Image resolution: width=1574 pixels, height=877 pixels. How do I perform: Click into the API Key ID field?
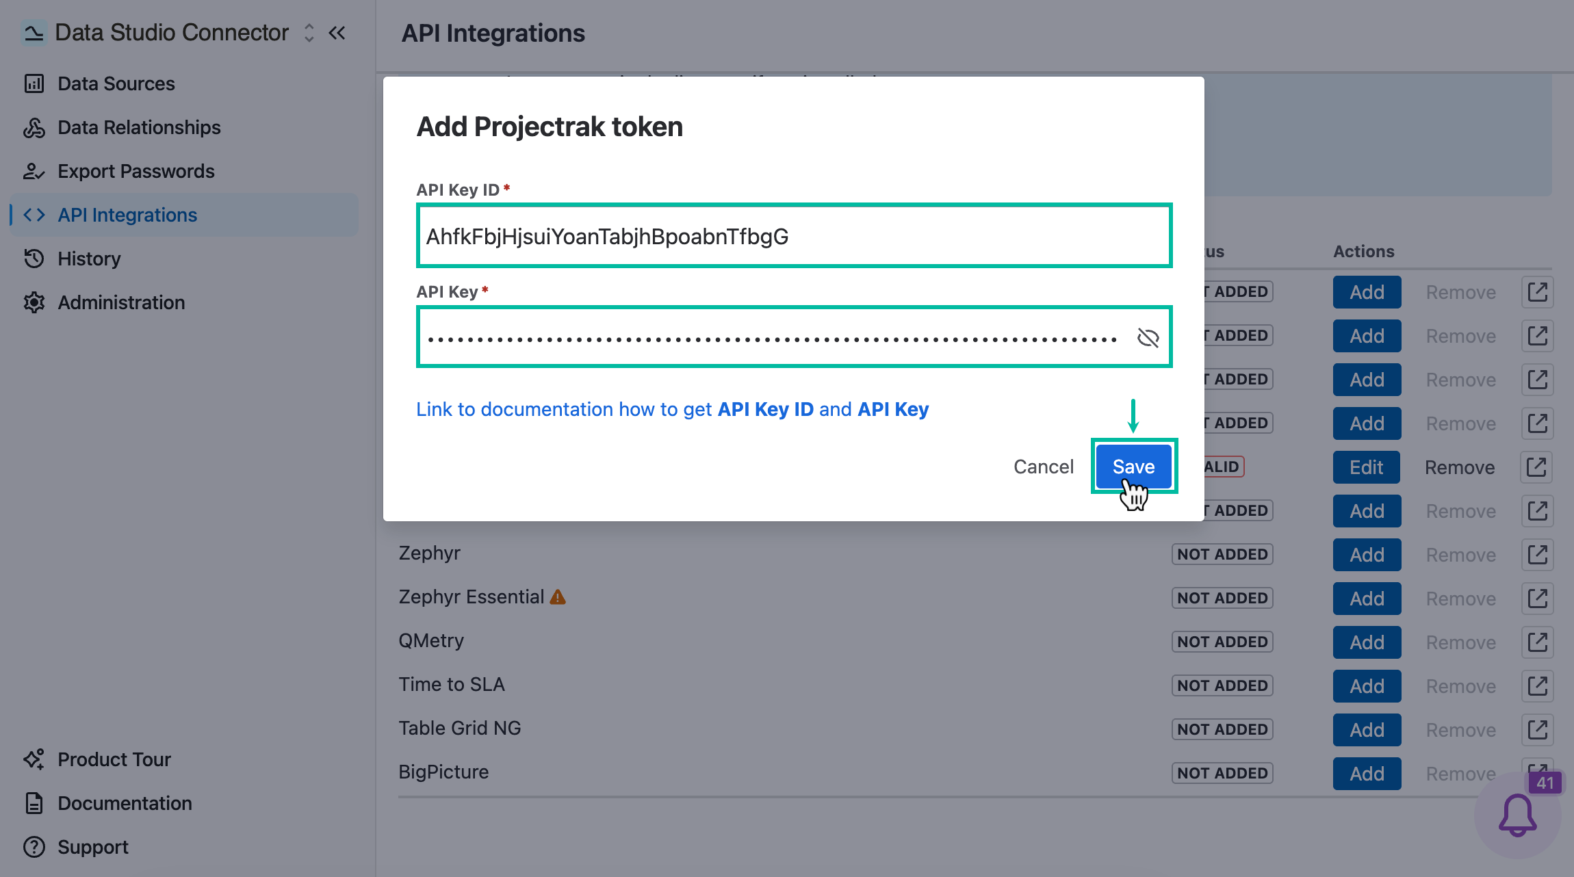(x=794, y=236)
